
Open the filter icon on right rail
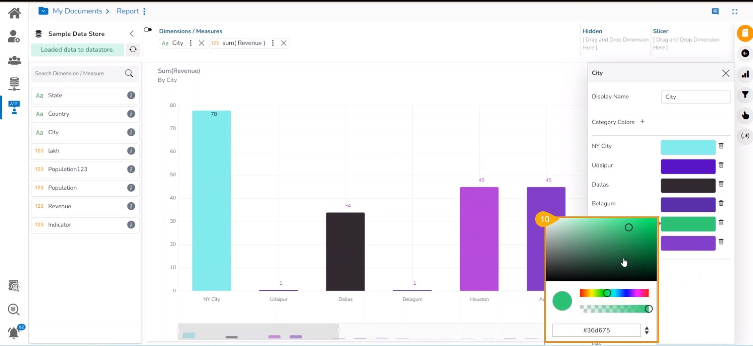tap(745, 95)
